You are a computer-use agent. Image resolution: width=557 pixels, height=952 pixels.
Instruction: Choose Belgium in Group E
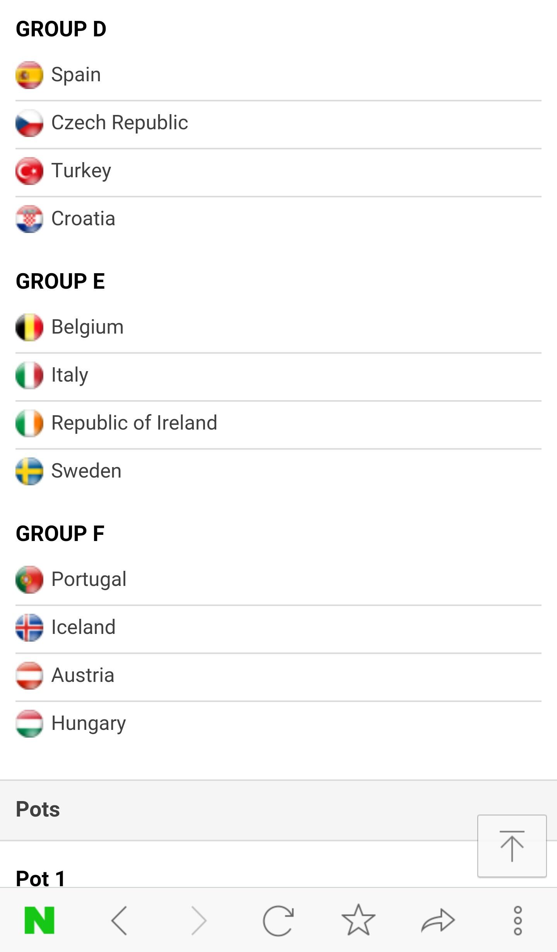[87, 327]
